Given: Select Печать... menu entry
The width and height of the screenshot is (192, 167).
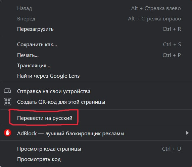Looking at the screenshot, I should pyautogui.click(x=96, y=55).
